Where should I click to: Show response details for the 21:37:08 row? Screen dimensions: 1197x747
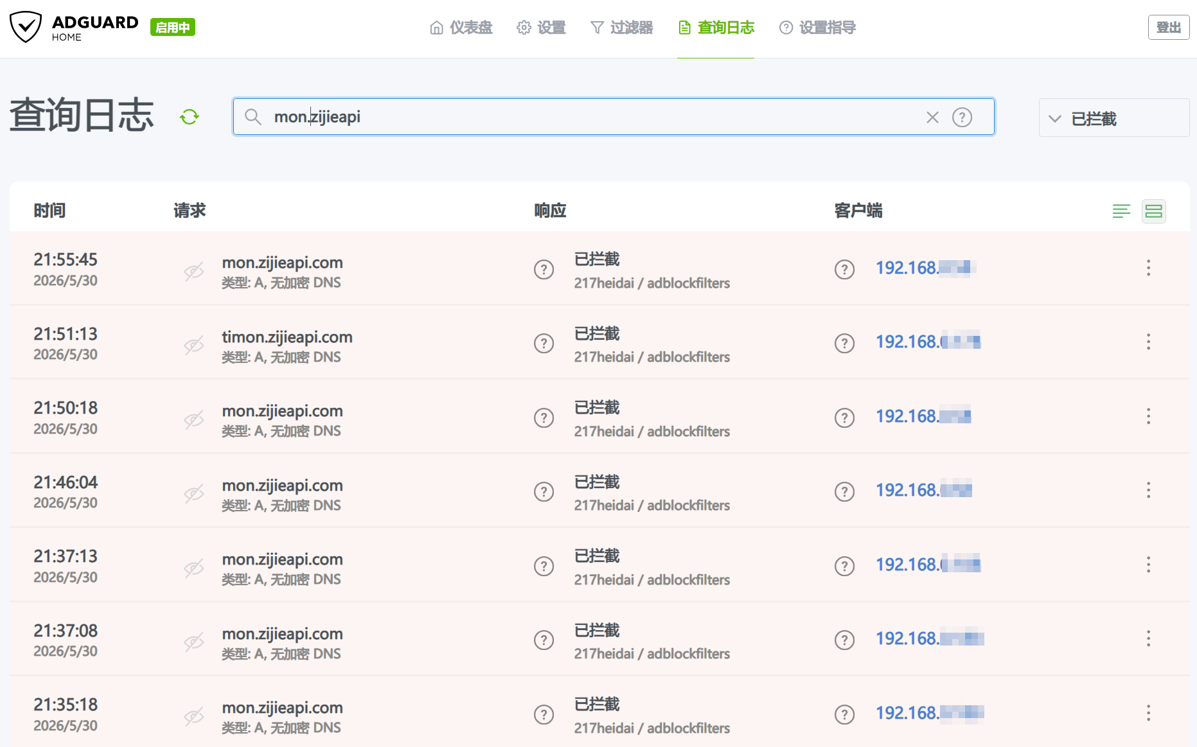click(544, 640)
